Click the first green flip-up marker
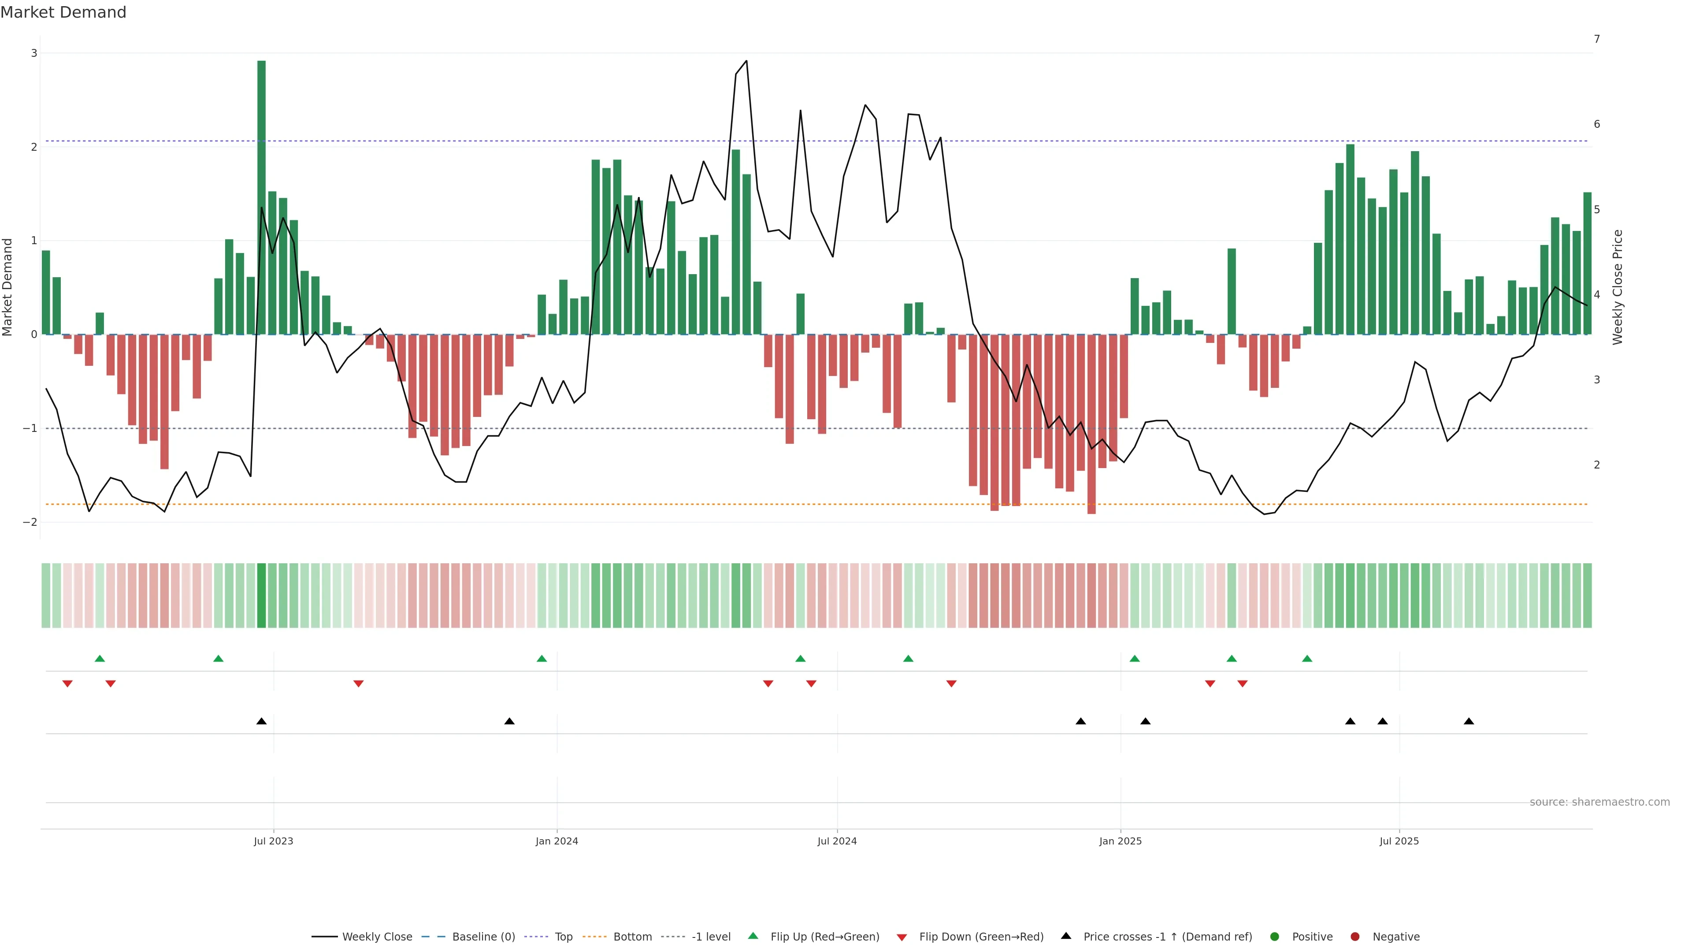This screenshot has width=1692, height=952. (100, 659)
